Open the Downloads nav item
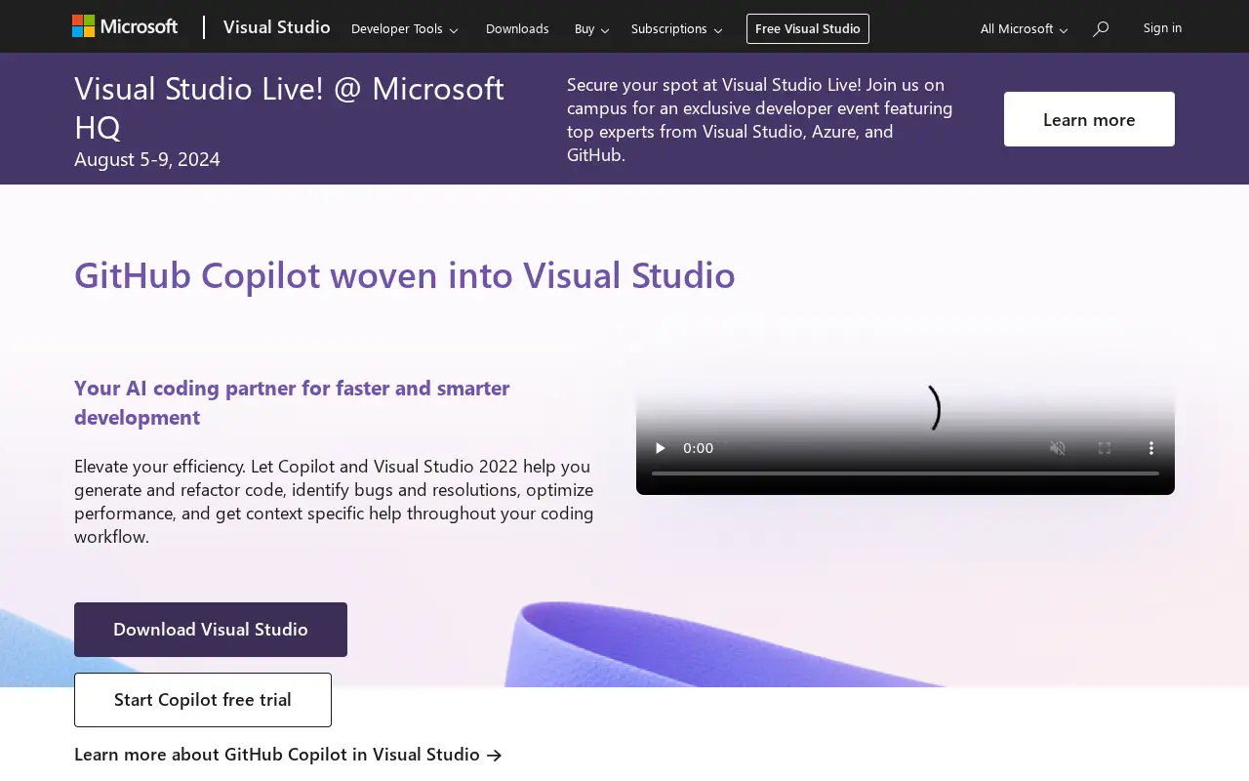 coord(517,29)
